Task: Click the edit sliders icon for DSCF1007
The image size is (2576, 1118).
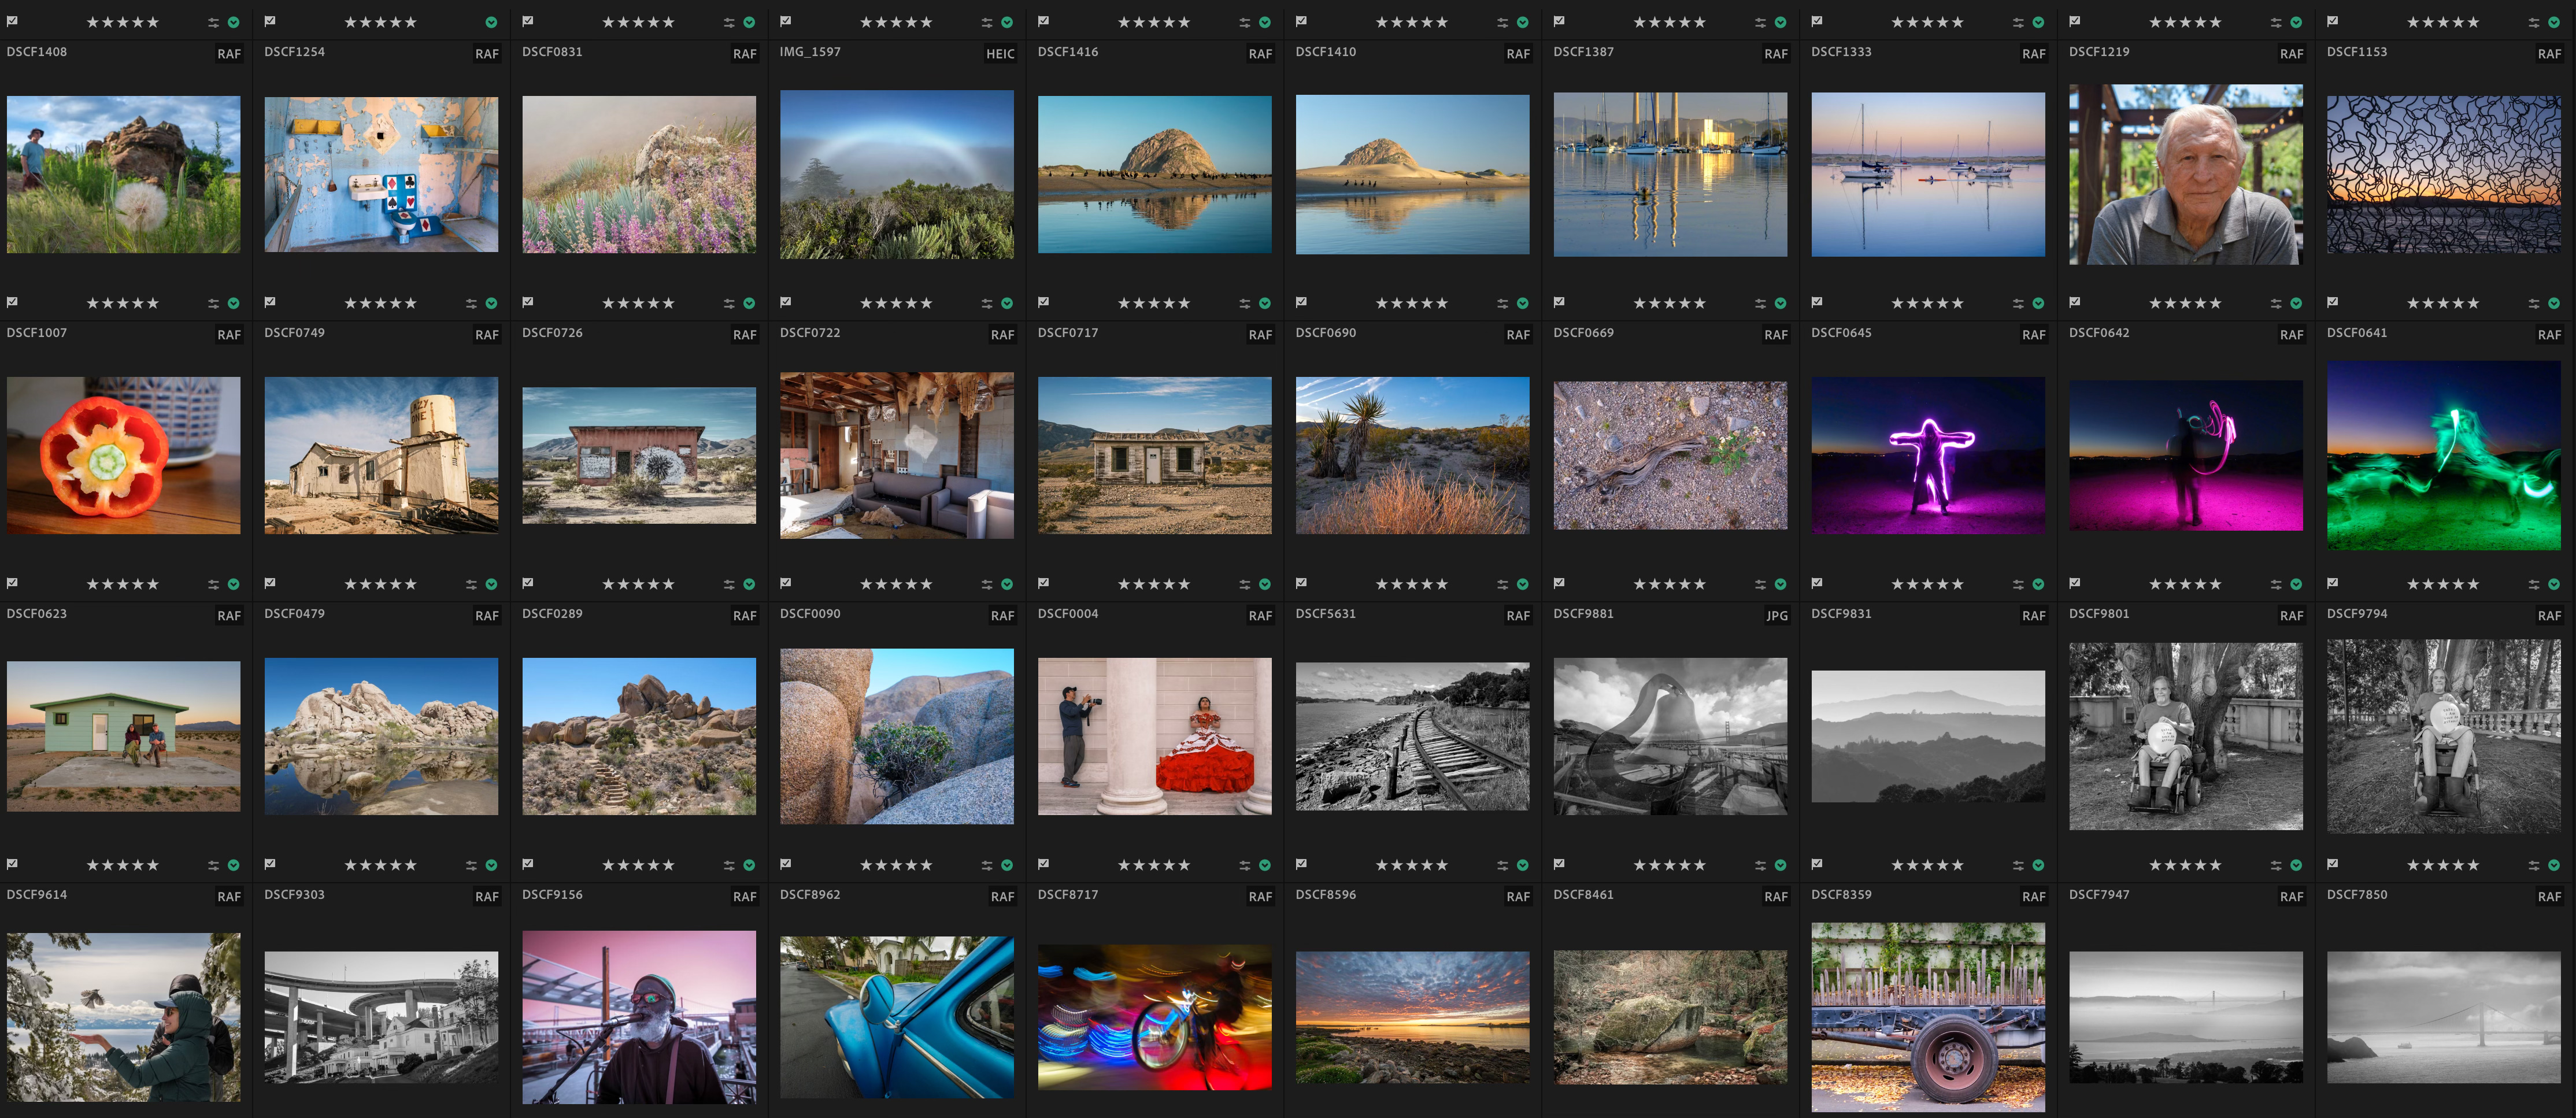Action: [213, 303]
